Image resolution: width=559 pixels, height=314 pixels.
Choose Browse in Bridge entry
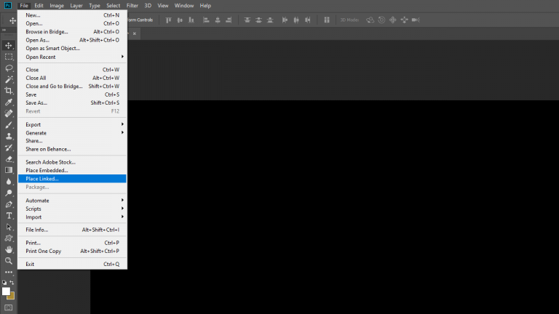coord(72,32)
